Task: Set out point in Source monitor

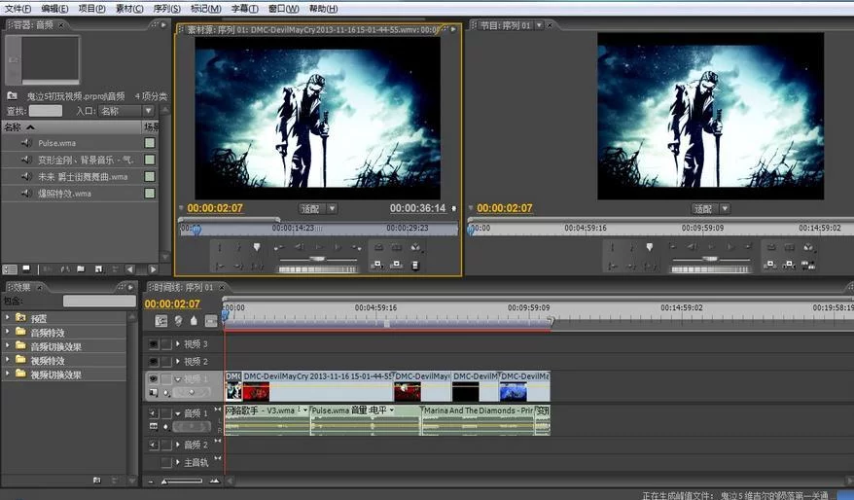Action: 238,248
